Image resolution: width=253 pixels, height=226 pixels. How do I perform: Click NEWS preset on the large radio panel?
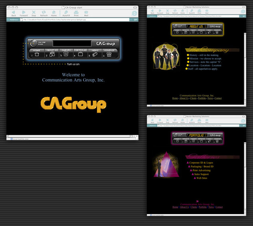pos(95,53)
